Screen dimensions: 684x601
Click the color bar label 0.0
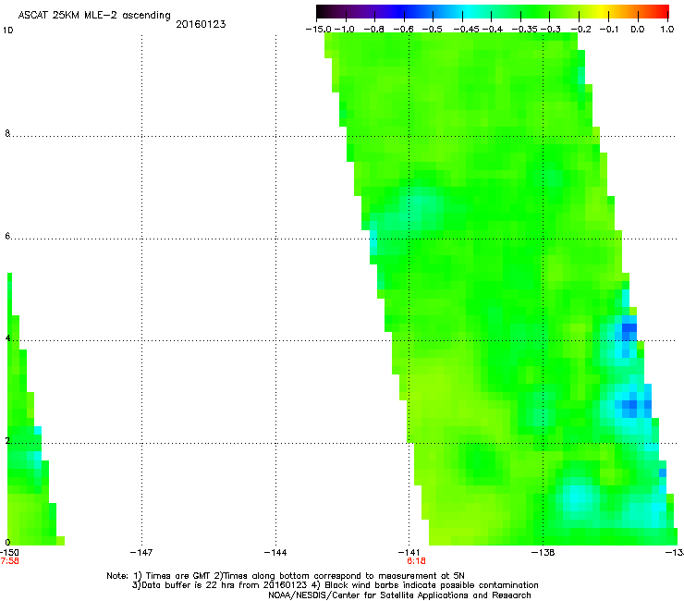tap(638, 30)
